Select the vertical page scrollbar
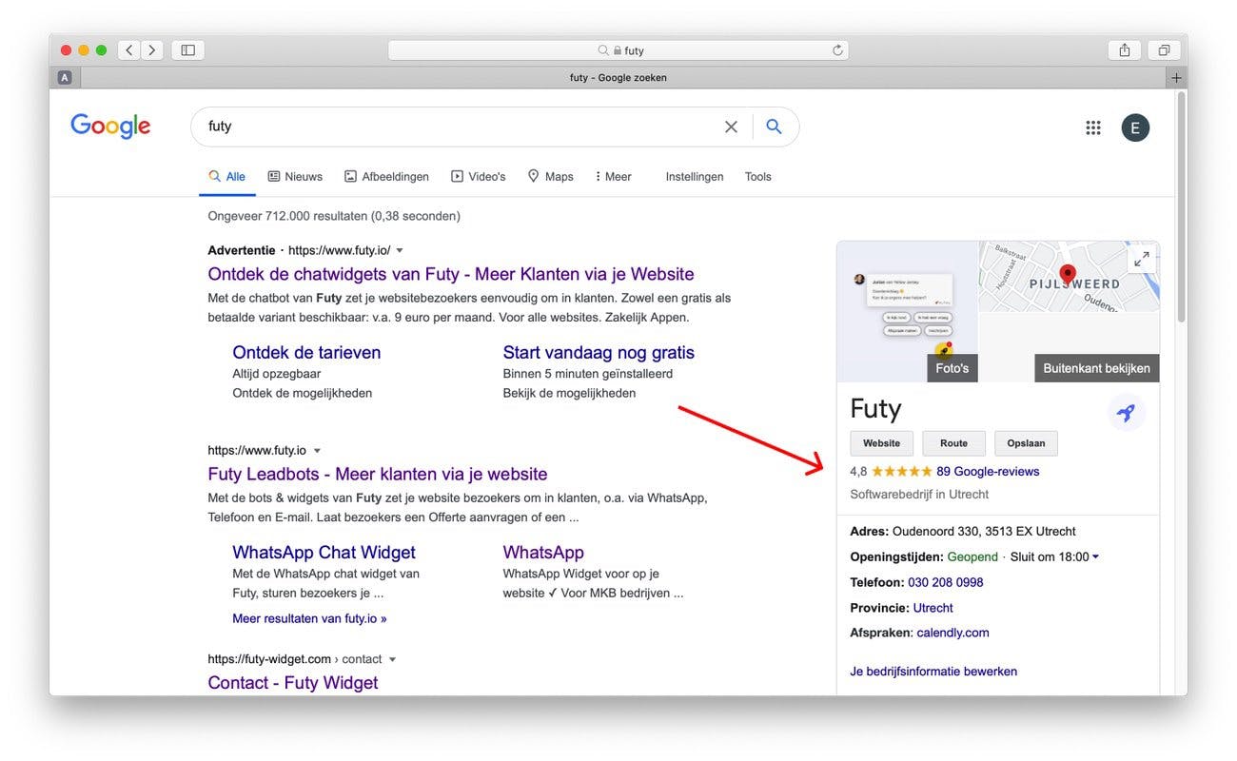The width and height of the screenshot is (1237, 761). (x=1181, y=207)
